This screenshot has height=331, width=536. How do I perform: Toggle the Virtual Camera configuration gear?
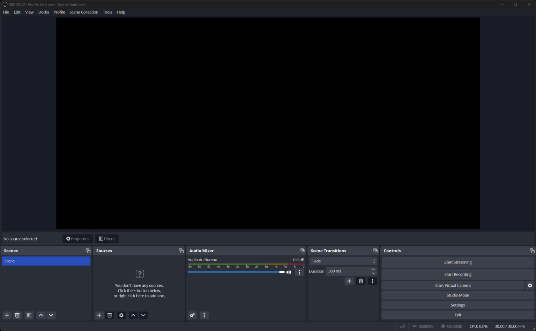point(530,285)
